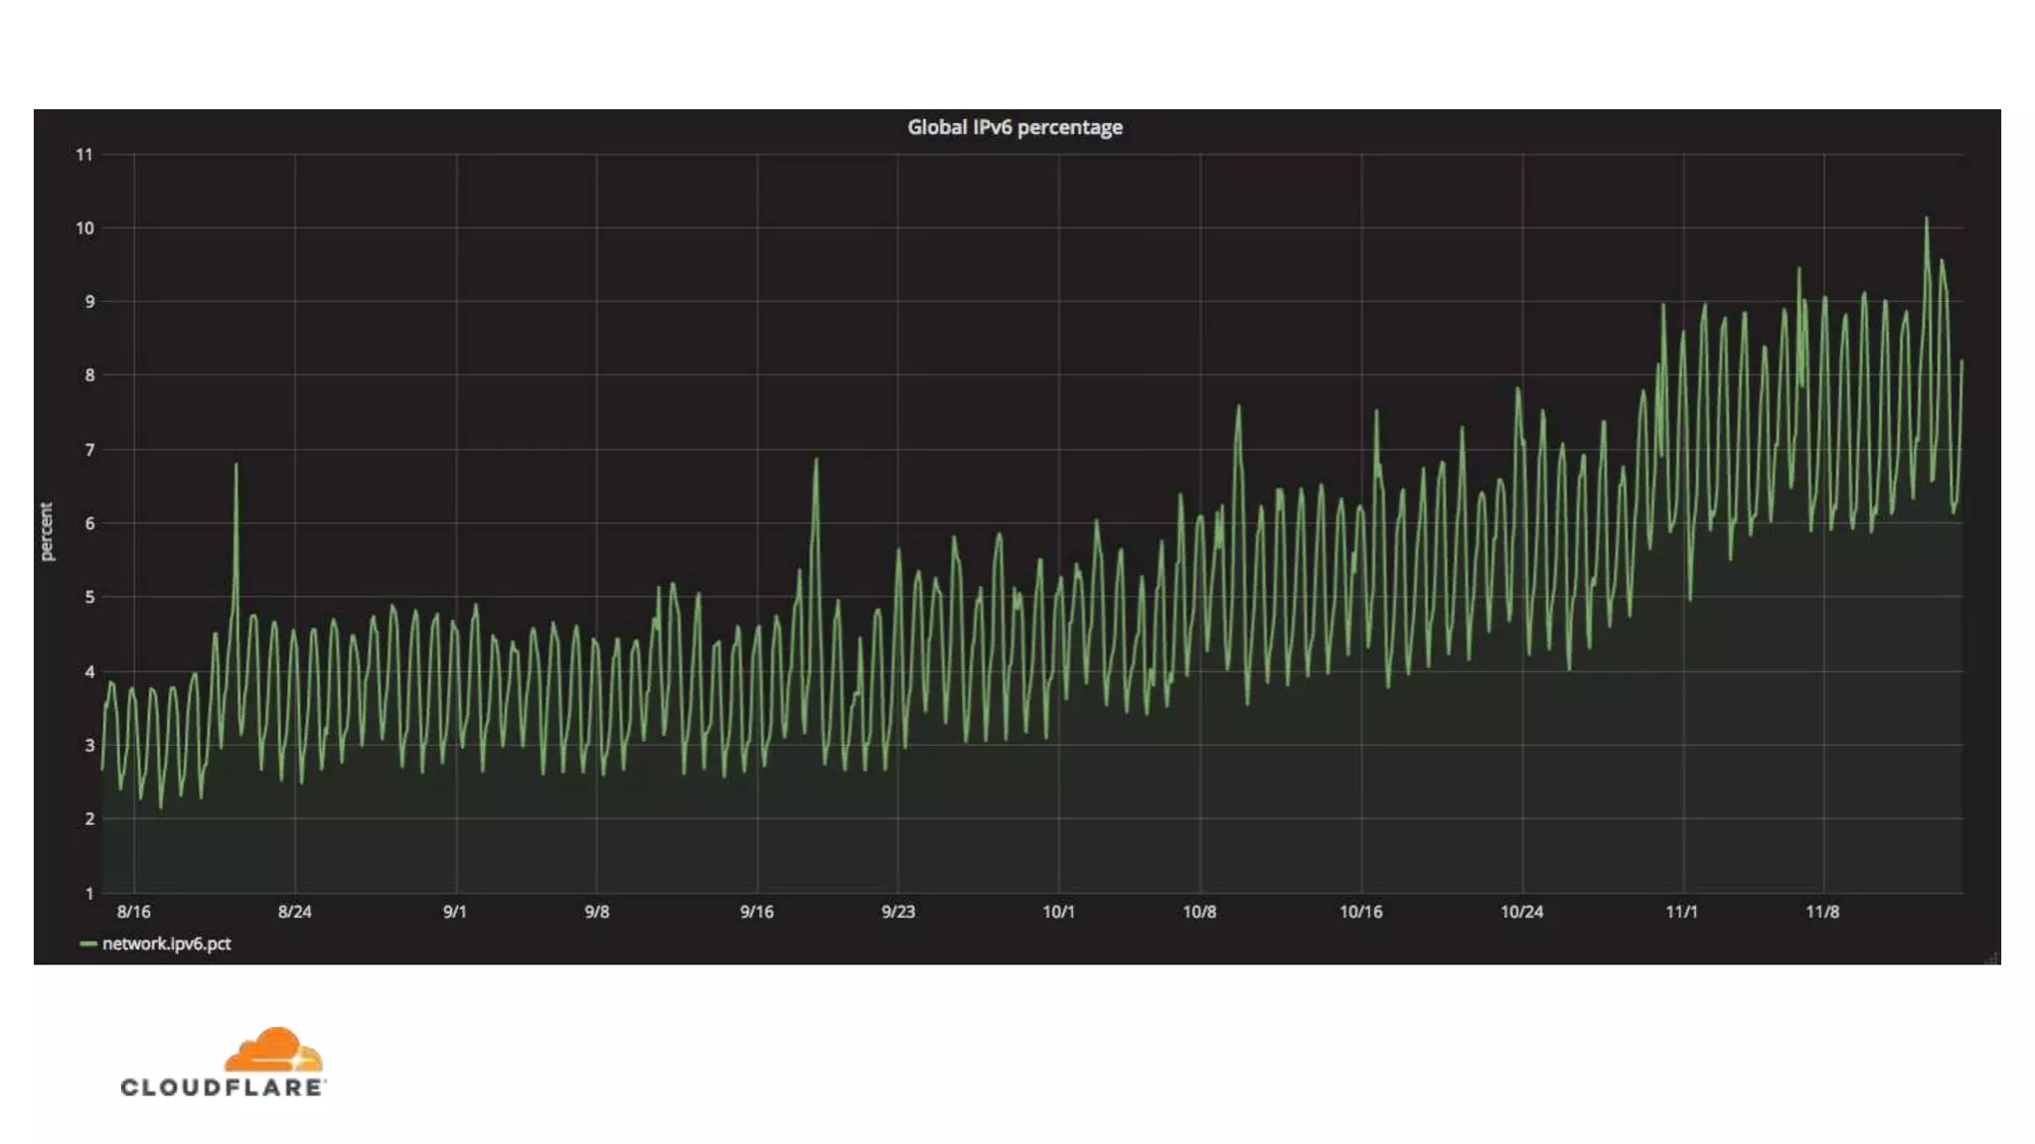Click the y-axis value 6 label

pos(89,523)
